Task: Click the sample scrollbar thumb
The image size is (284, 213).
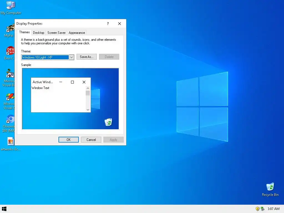Action: (x=88, y=93)
